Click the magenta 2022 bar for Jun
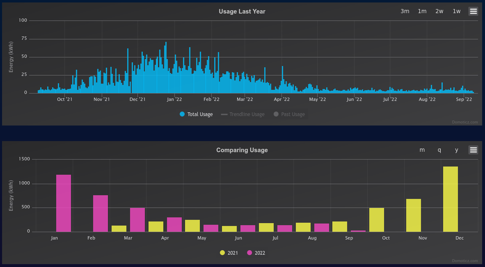The width and height of the screenshot is (485, 267). tap(248, 228)
